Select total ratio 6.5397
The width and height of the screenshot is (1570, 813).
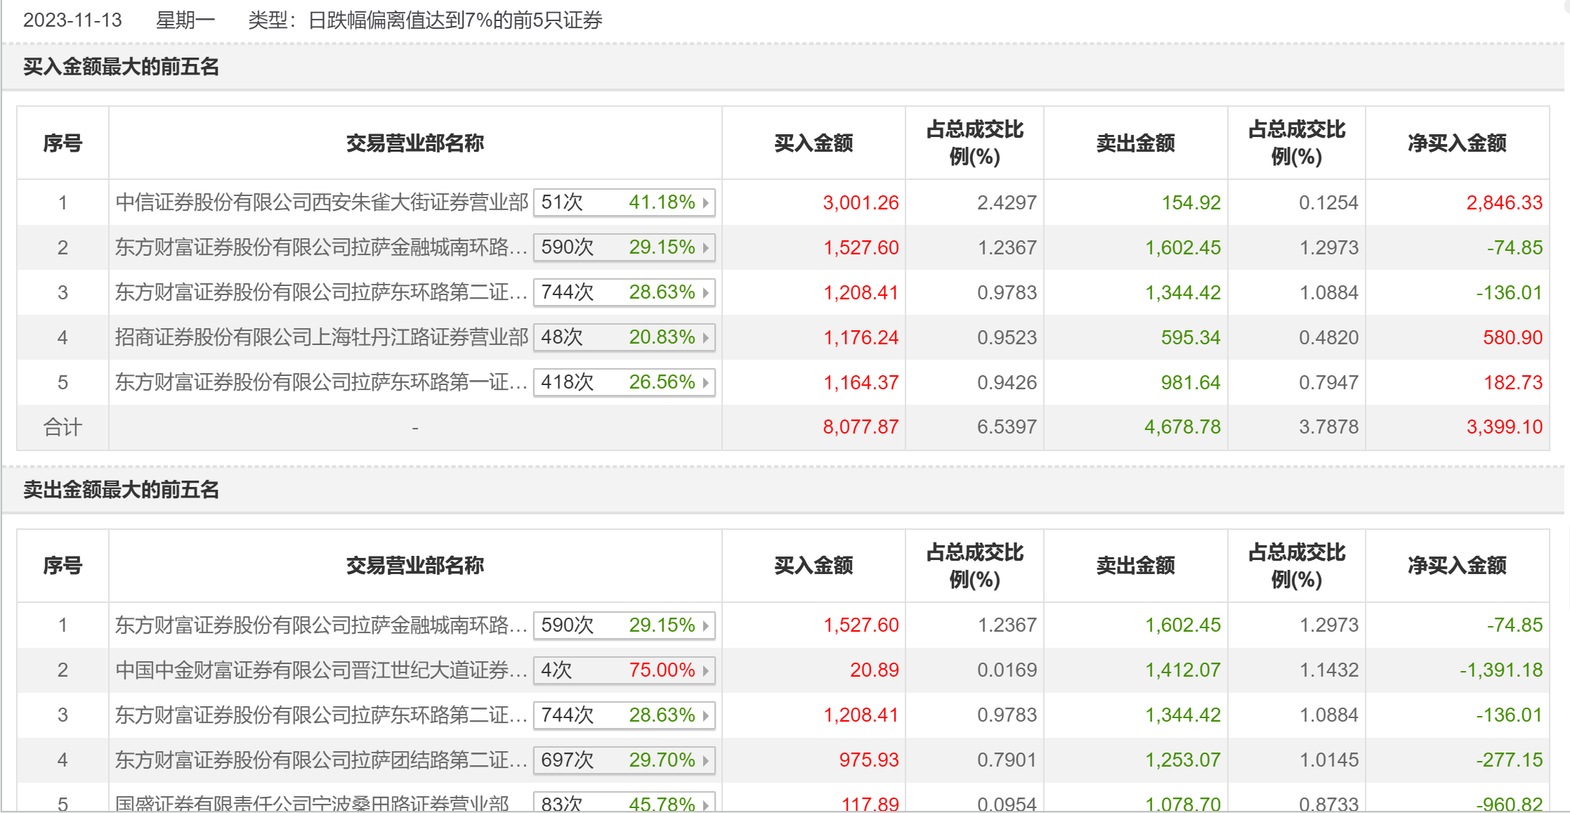1007,427
